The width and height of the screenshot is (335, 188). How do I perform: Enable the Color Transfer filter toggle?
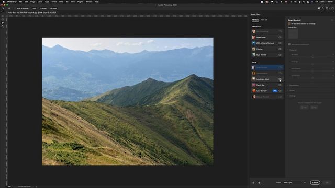280,91
